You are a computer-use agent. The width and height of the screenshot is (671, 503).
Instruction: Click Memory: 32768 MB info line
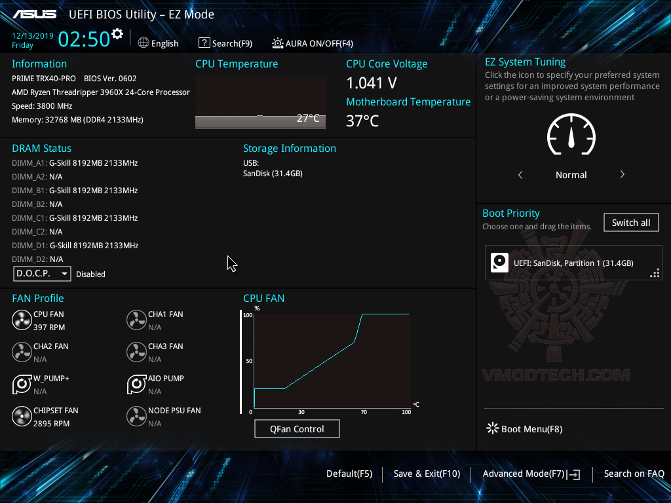77,120
